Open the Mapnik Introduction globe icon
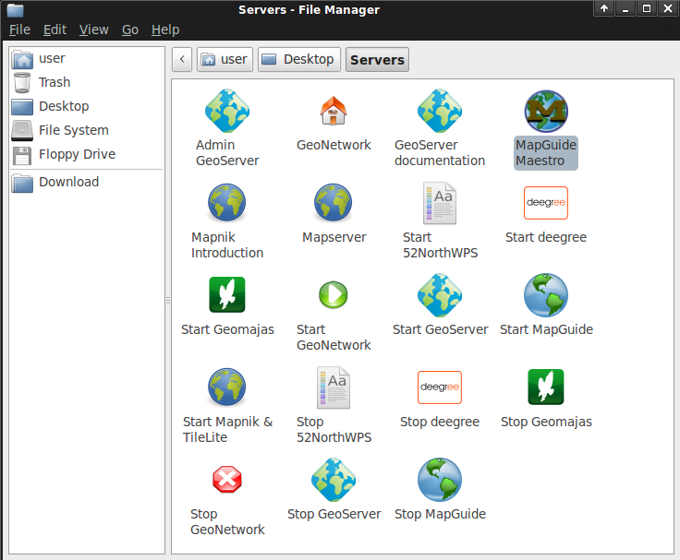This screenshot has height=560, width=680. (x=226, y=203)
